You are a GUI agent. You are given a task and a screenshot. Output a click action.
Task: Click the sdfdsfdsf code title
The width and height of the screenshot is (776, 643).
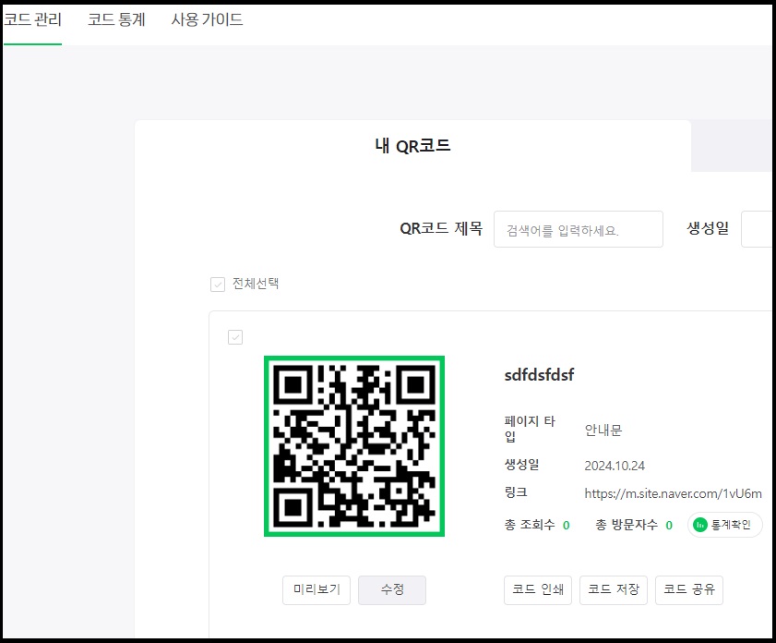pos(539,375)
